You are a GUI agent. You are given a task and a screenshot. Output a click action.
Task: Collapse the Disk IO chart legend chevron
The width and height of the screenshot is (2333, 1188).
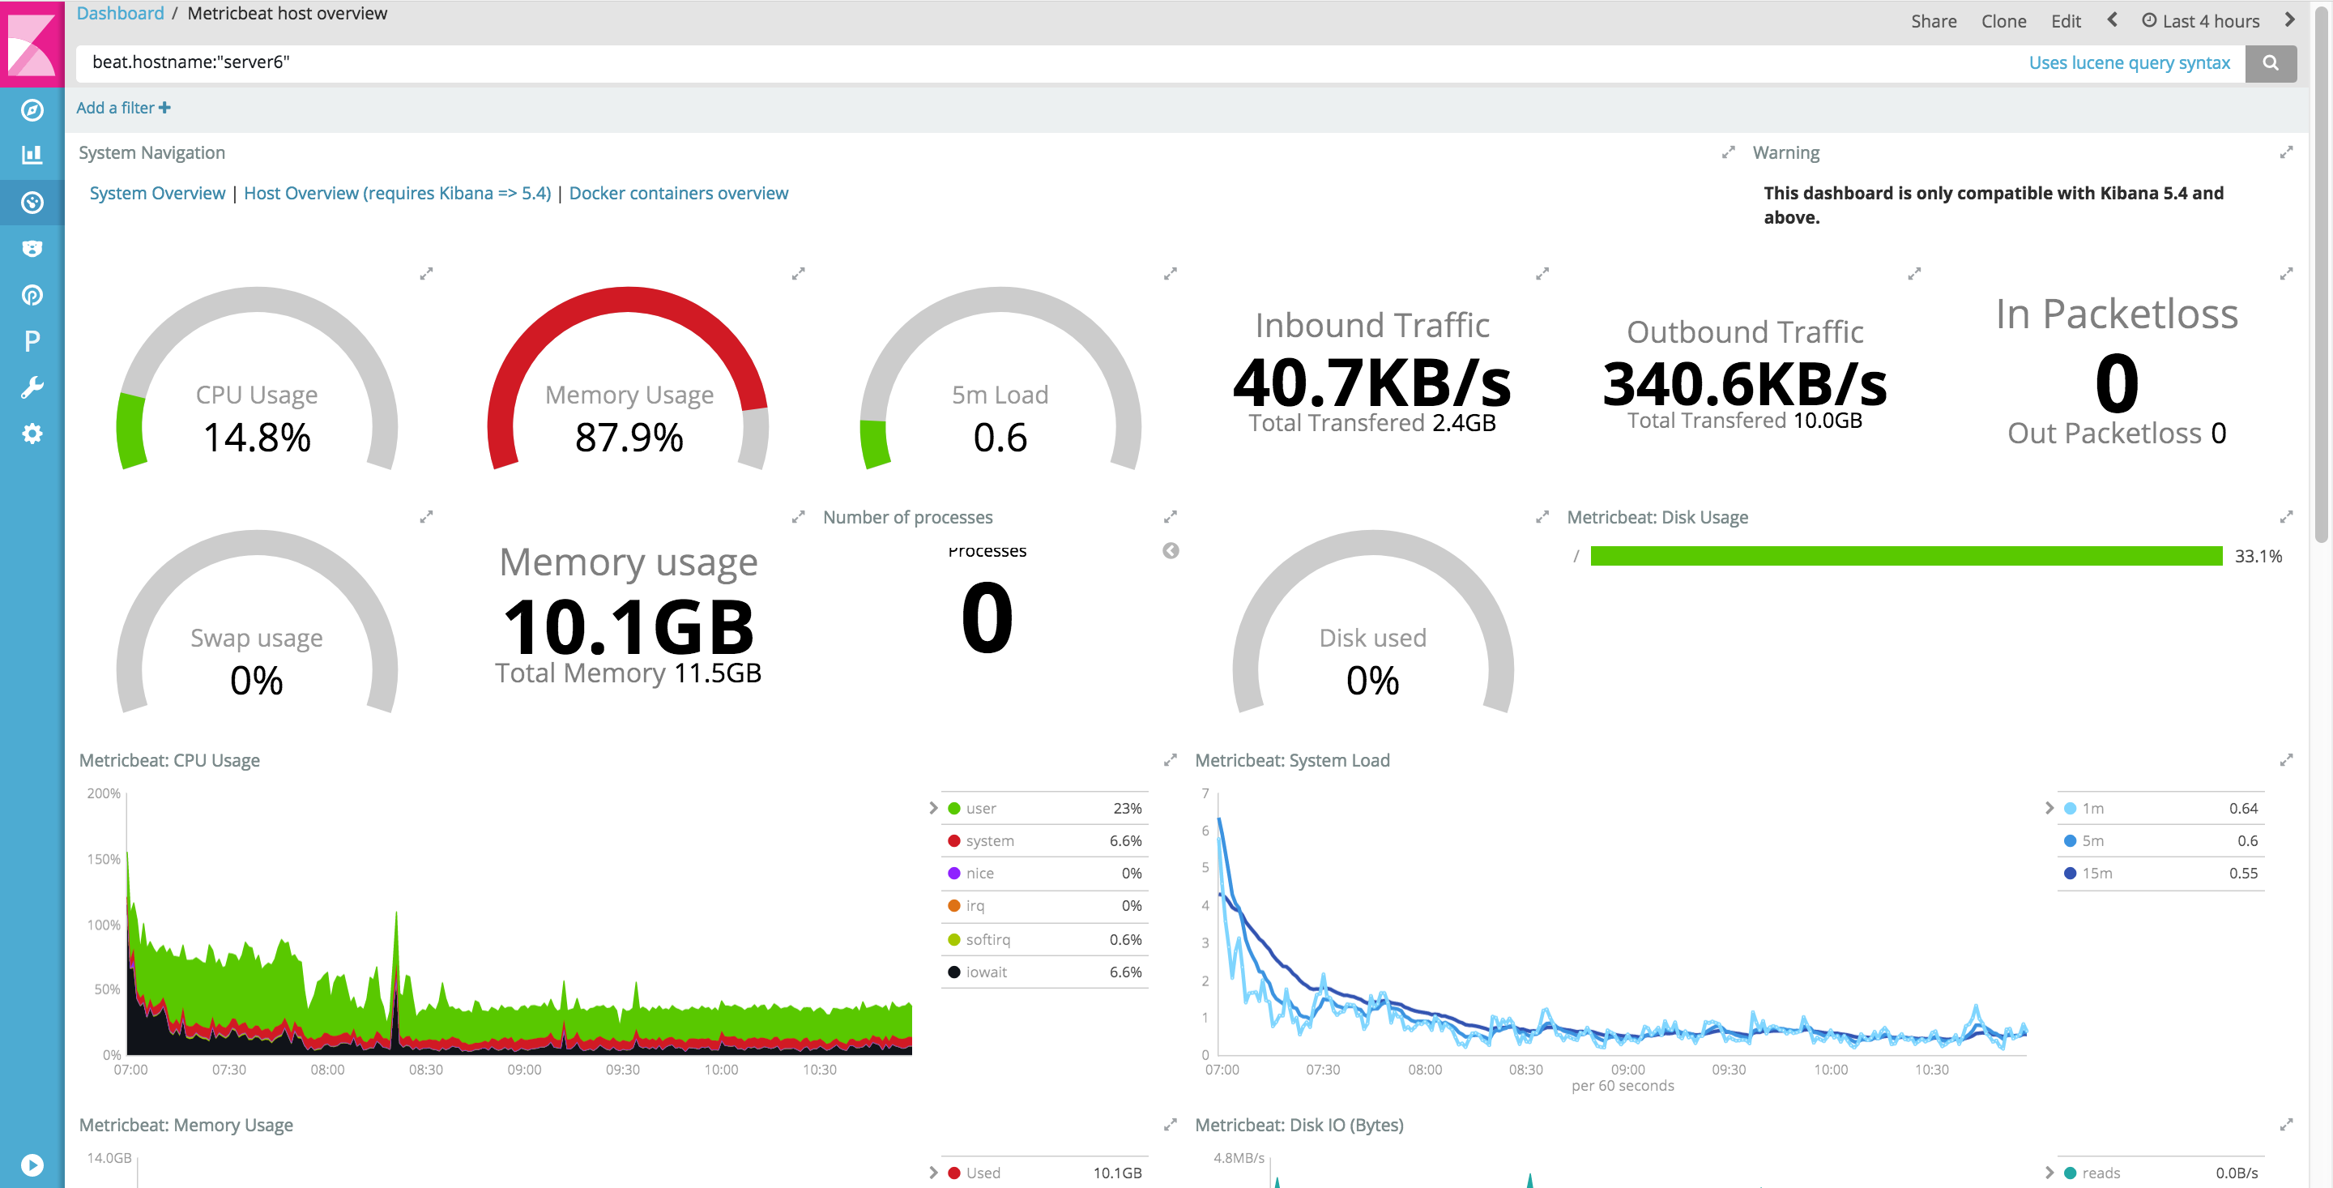2049,1173
